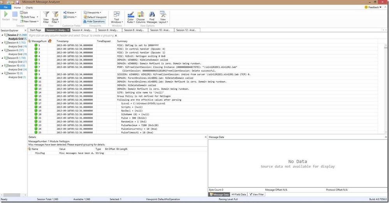Switch to the Session 10 Analysis tab

coord(160,30)
